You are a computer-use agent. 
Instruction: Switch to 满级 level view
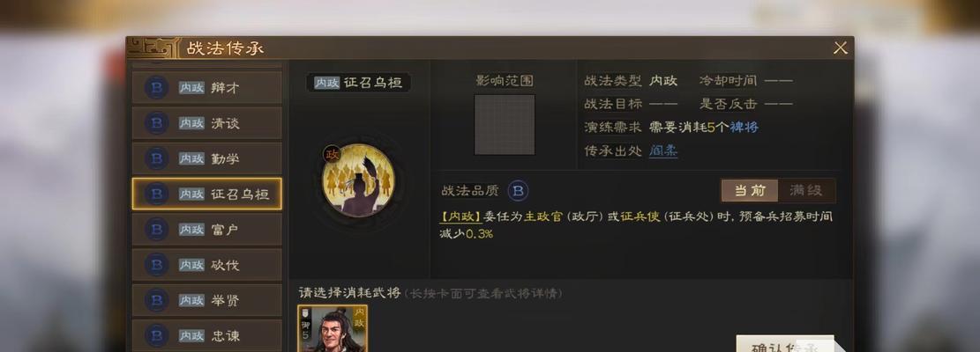pyautogui.click(x=806, y=191)
